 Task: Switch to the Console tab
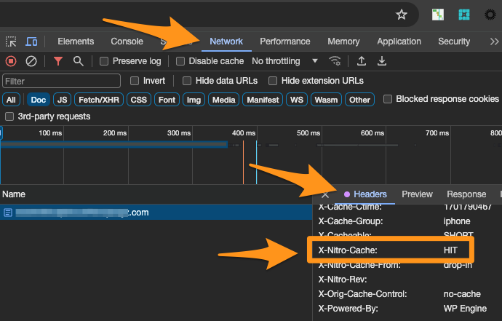(127, 42)
